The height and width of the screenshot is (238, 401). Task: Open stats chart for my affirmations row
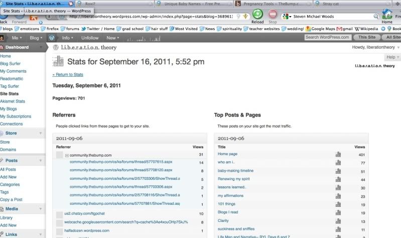[338, 196]
